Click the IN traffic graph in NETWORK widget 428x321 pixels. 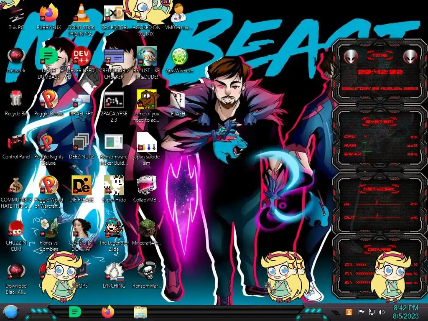point(380,204)
